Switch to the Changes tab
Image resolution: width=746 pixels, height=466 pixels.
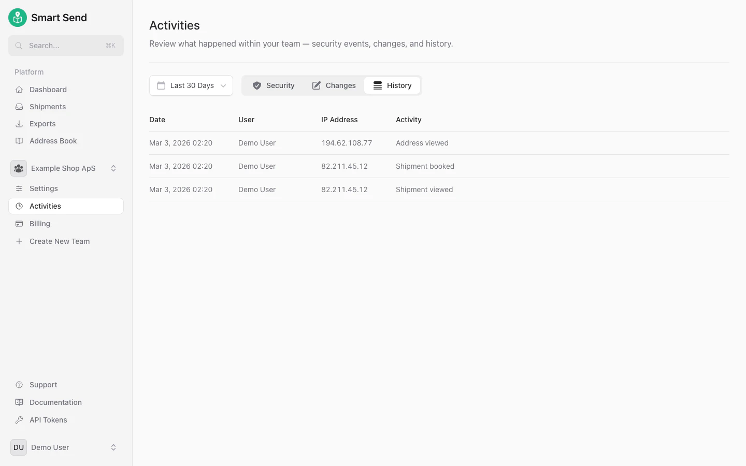coord(334,85)
